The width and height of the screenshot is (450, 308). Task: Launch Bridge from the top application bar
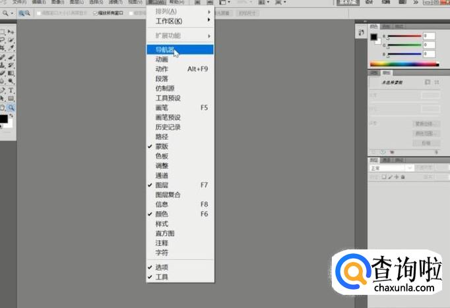click(197, 2)
